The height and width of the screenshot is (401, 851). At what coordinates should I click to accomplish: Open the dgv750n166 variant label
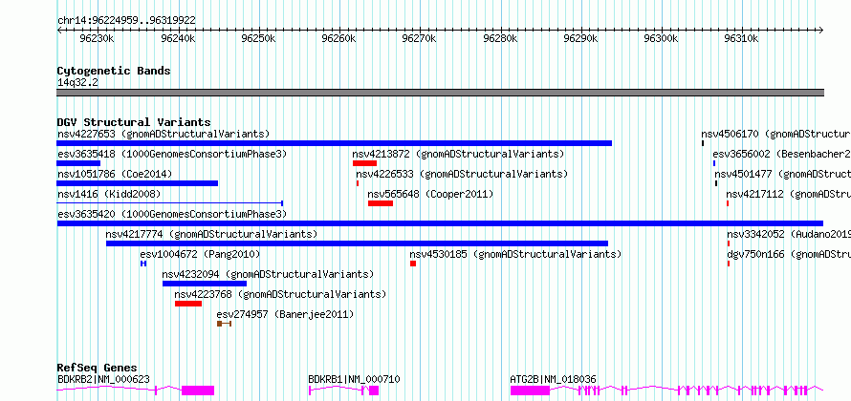pos(789,254)
